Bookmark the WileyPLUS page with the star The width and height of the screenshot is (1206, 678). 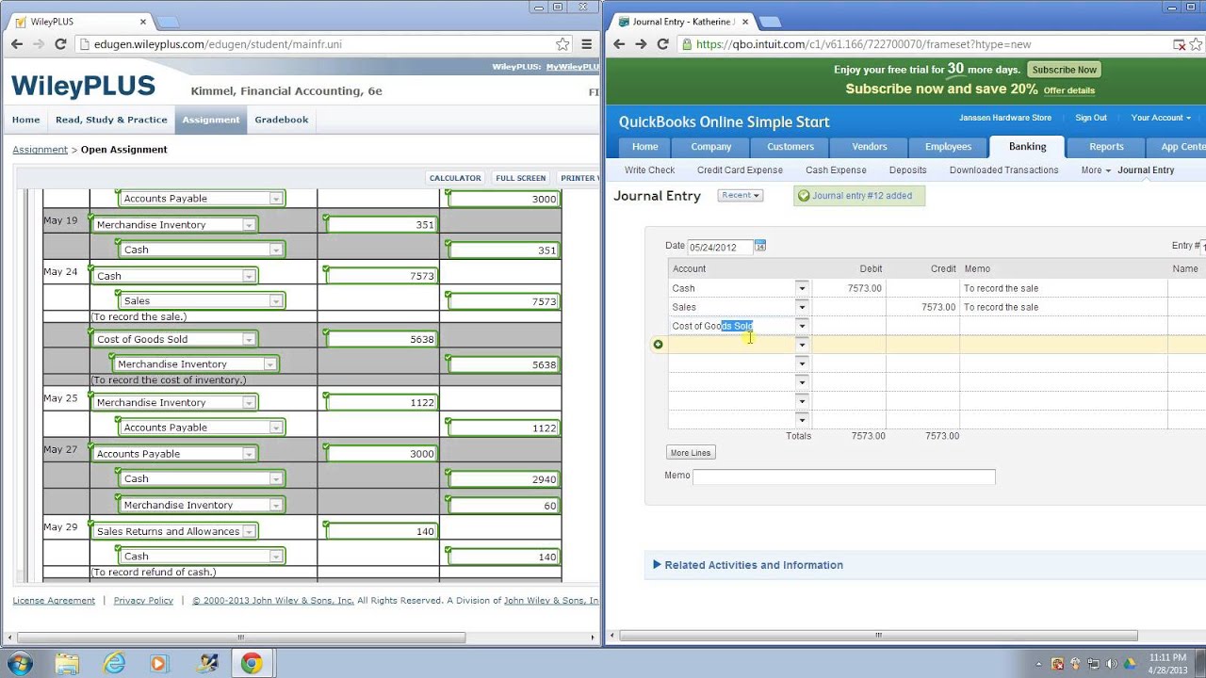[x=562, y=44]
